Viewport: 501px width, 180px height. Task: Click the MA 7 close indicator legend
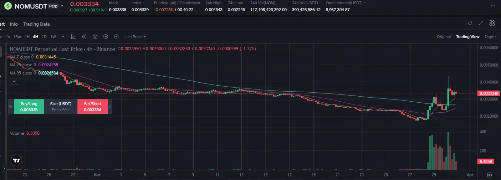coord(33,57)
